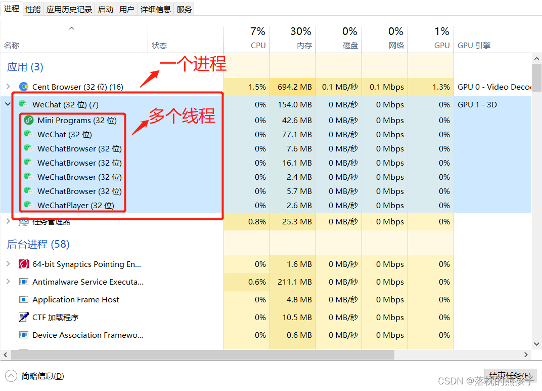
Task: Open the 用户 tab
Action: [126, 9]
